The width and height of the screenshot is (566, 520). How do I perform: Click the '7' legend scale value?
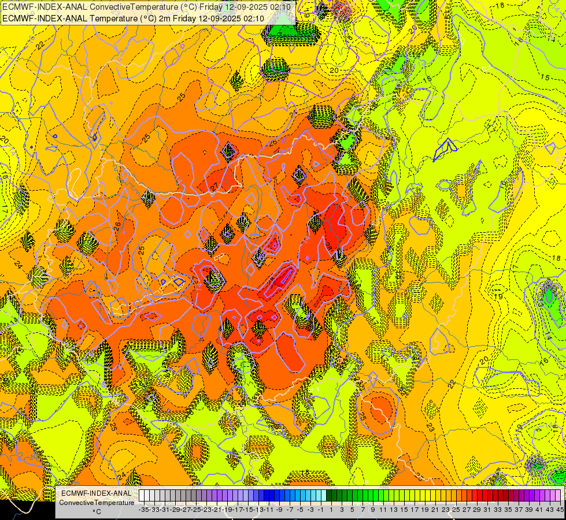click(x=362, y=510)
